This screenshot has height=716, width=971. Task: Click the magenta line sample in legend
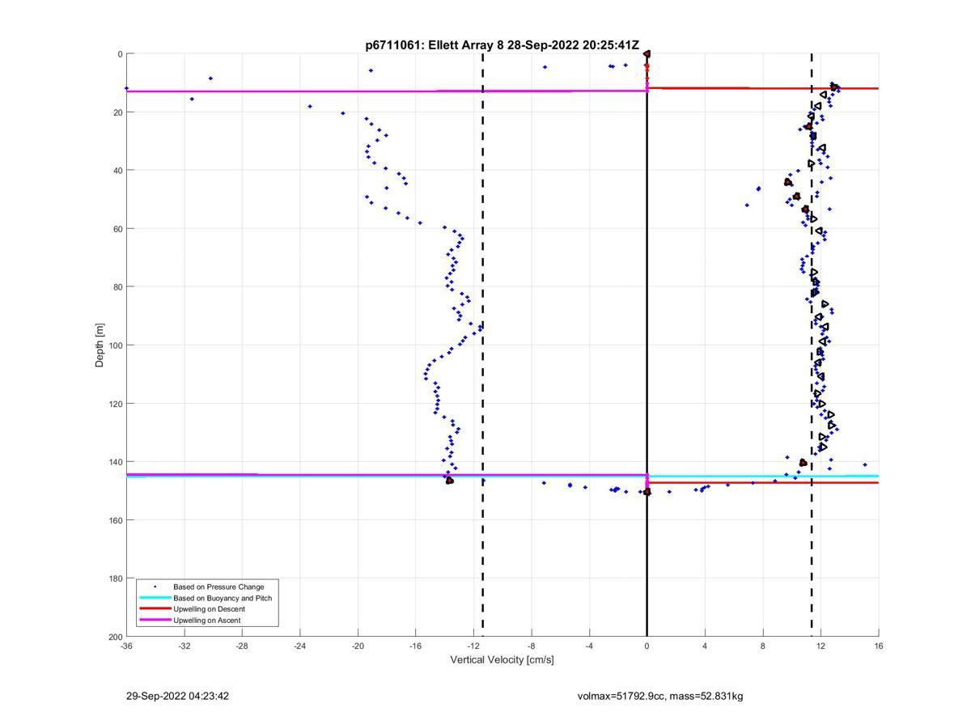tap(155, 621)
